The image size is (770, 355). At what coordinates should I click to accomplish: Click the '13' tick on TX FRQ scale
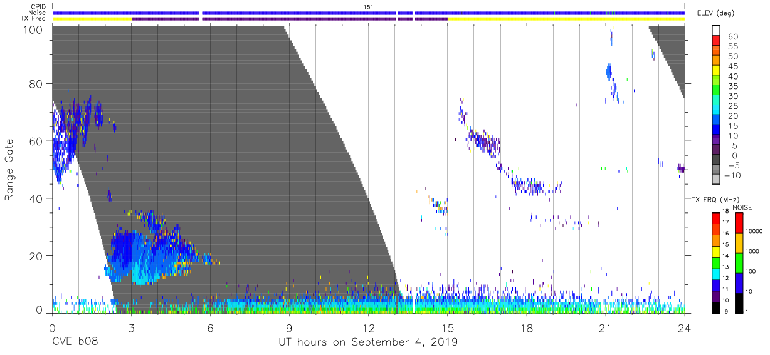click(726, 267)
